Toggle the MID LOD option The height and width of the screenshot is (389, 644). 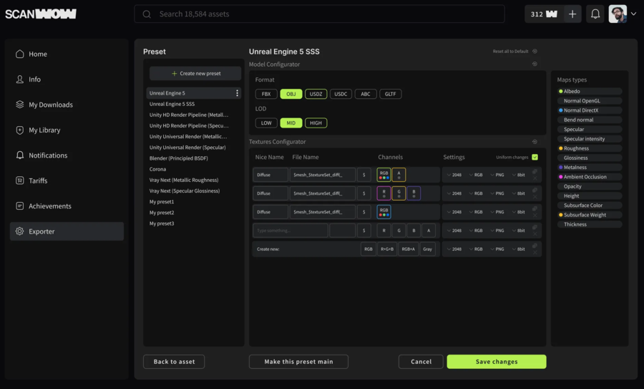(x=291, y=123)
